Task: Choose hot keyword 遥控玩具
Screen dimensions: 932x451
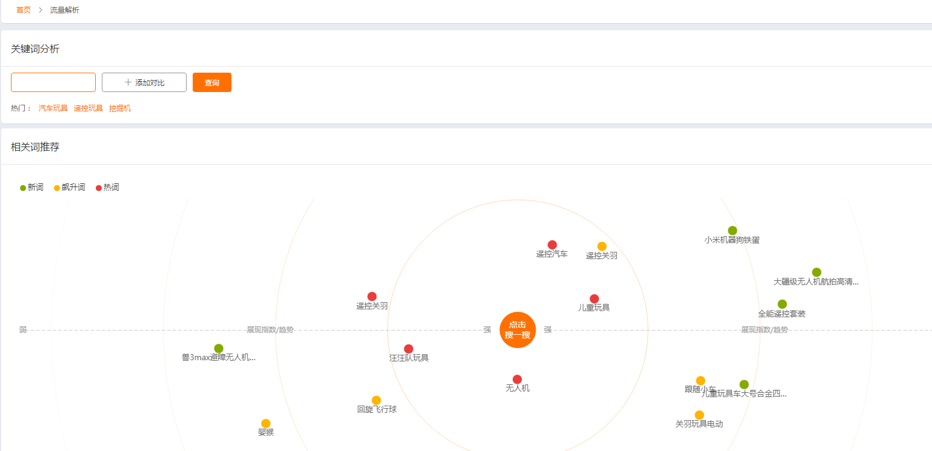Action: (88, 108)
